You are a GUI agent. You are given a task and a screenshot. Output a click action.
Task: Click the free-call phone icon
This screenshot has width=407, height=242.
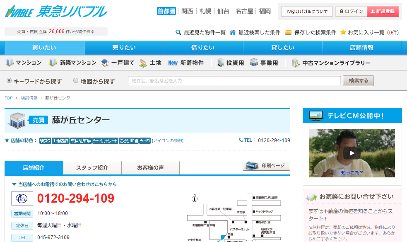coord(22,198)
